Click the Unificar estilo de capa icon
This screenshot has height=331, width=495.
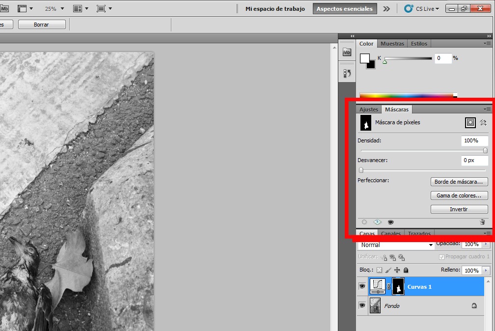[401, 257]
